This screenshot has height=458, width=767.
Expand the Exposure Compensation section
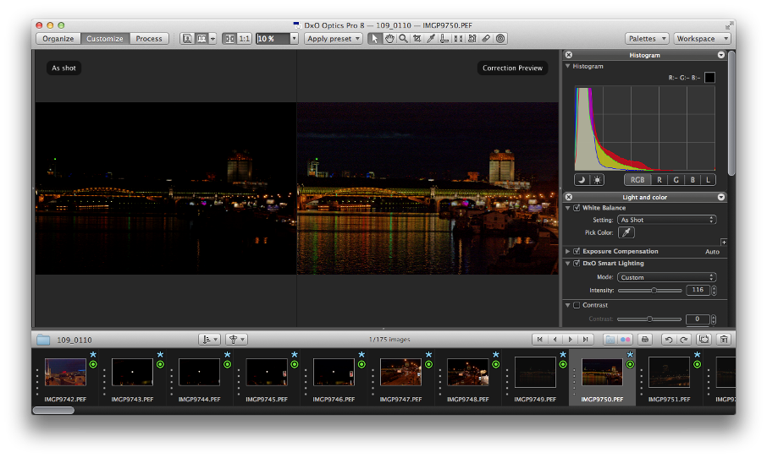[x=567, y=251]
